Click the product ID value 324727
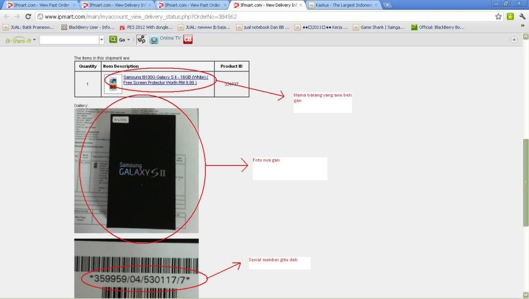 coord(231,84)
